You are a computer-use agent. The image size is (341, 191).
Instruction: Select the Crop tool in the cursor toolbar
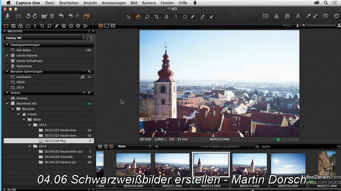[156, 17]
